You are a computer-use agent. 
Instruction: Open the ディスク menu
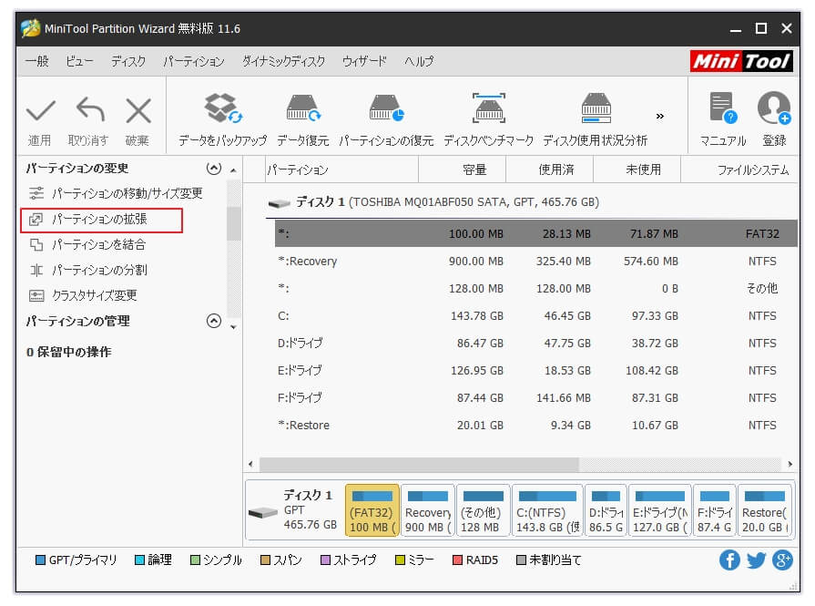tap(128, 61)
